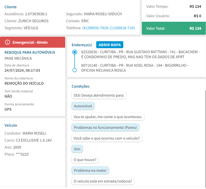206x189 pixels.
Task: Click the origin address RUA GUSTAVO RATTMAN 741
Action: [140, 54]
